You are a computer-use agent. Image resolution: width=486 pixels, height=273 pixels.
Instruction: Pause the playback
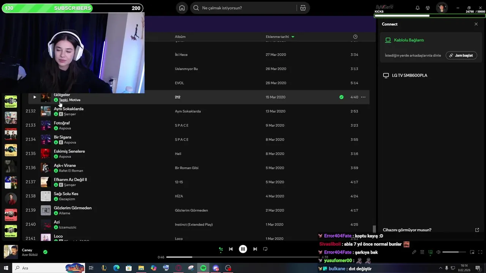[243, 249]
